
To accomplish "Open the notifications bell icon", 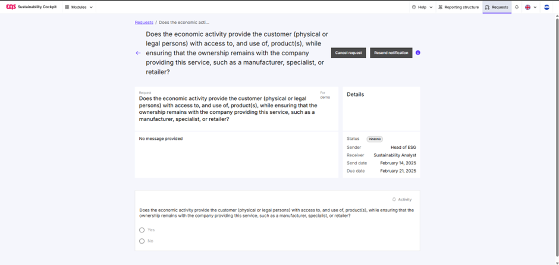I will pos(517,7).
